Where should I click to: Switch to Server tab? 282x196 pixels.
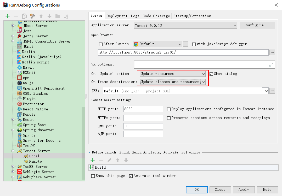point(97,16)
